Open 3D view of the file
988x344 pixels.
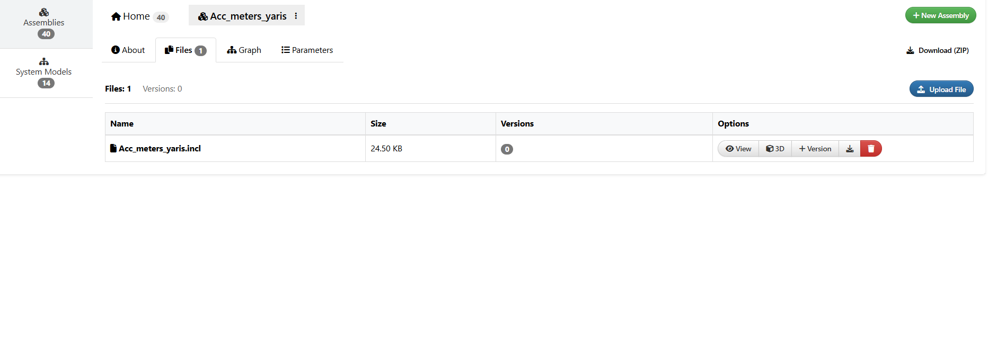[775, 149]
